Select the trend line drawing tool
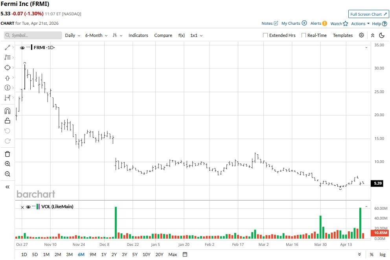Screen dimensions: 390x260 pos(7,47)
